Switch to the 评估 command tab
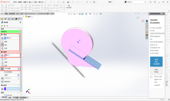 [22, 14]
